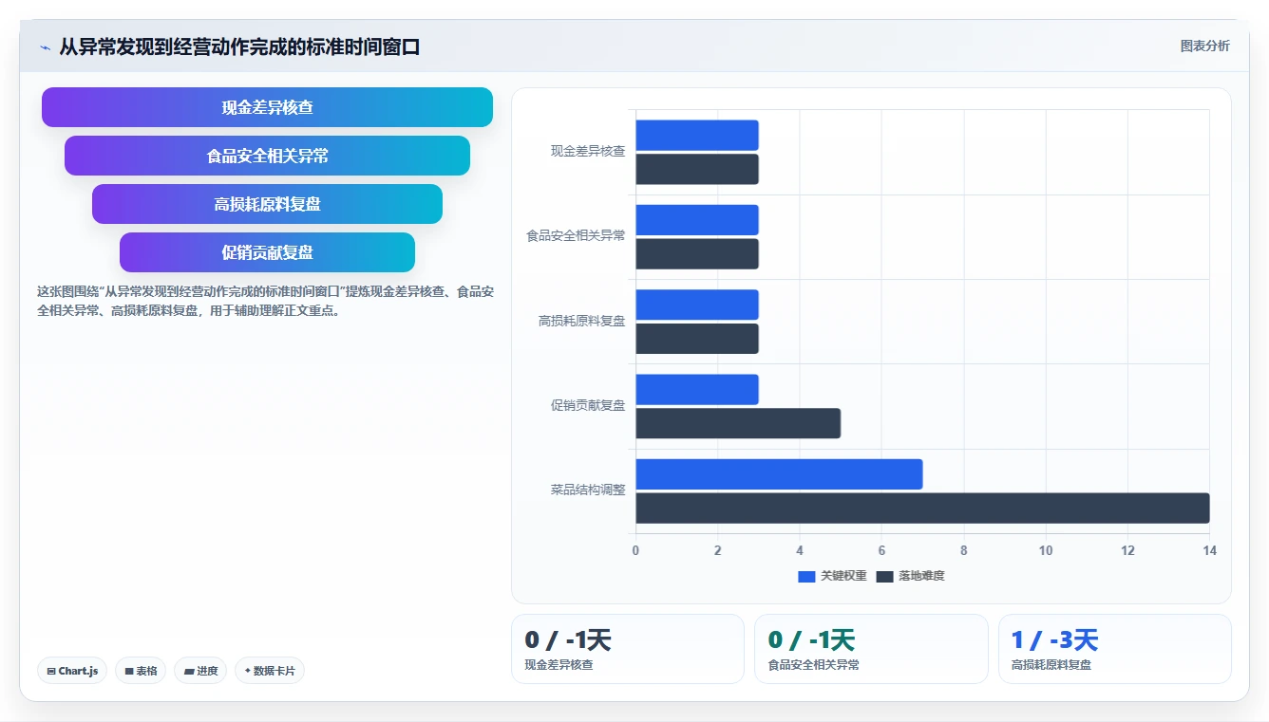This screenshot has width=1269, height=722.
Task: Click the 表格 tag chip
Action: (141, 671)
